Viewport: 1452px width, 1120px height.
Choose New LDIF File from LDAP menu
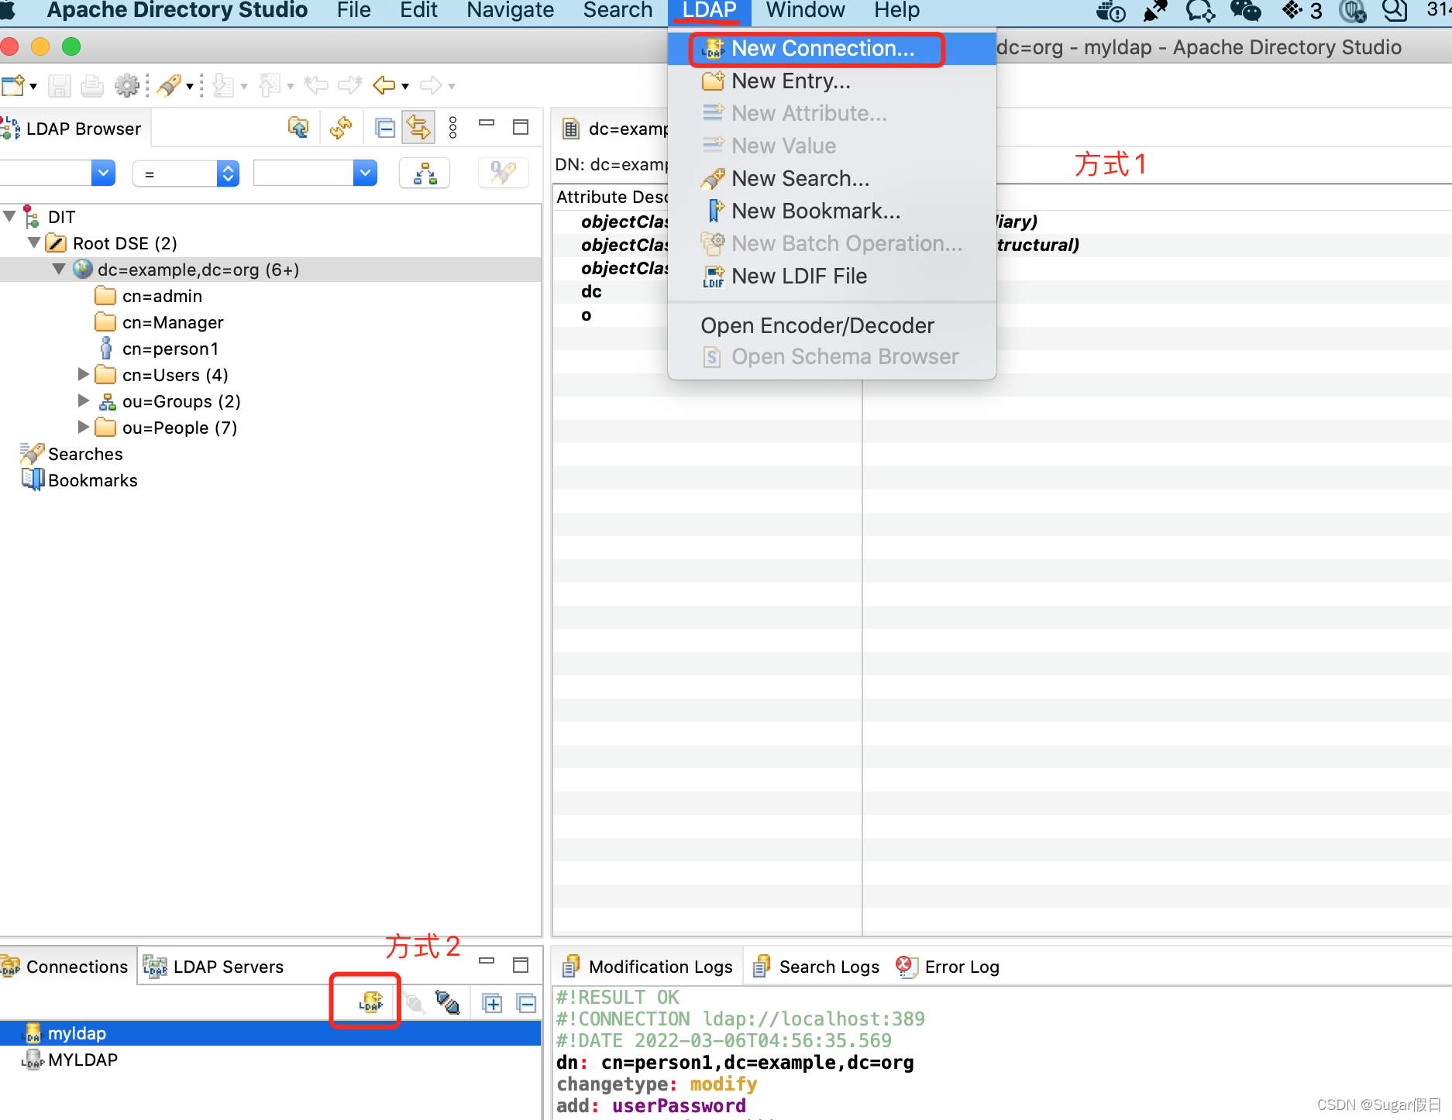coord(831,277)
